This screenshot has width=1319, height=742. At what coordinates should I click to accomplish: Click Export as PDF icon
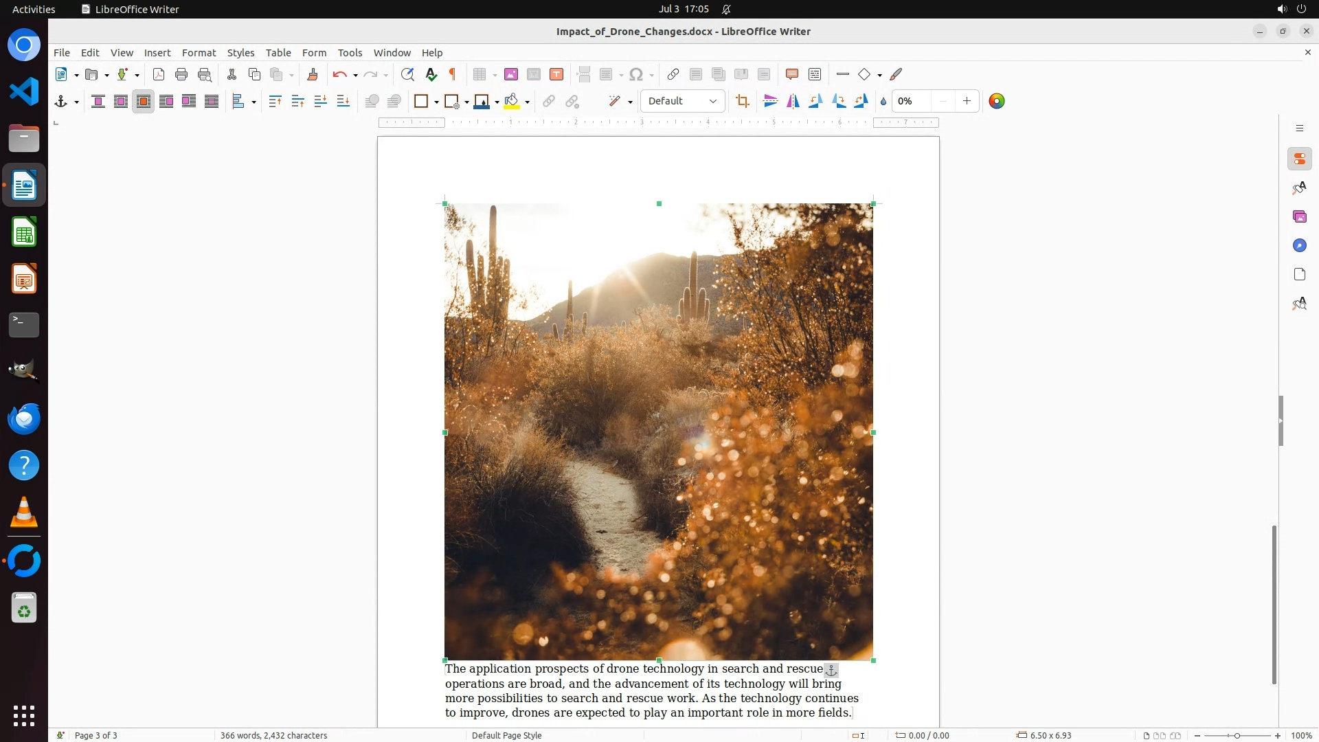[159, 74]
